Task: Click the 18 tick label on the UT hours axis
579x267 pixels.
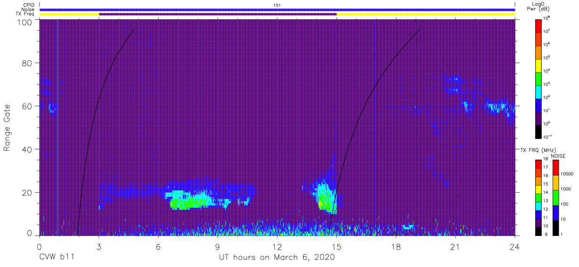Action: tap(396, 246)
